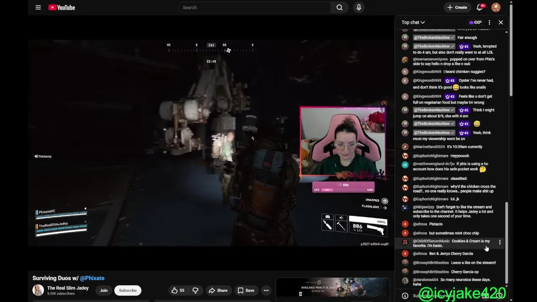
Task: Subscribe to The Real Slim Jadey
Action: [x=128, y=290]
